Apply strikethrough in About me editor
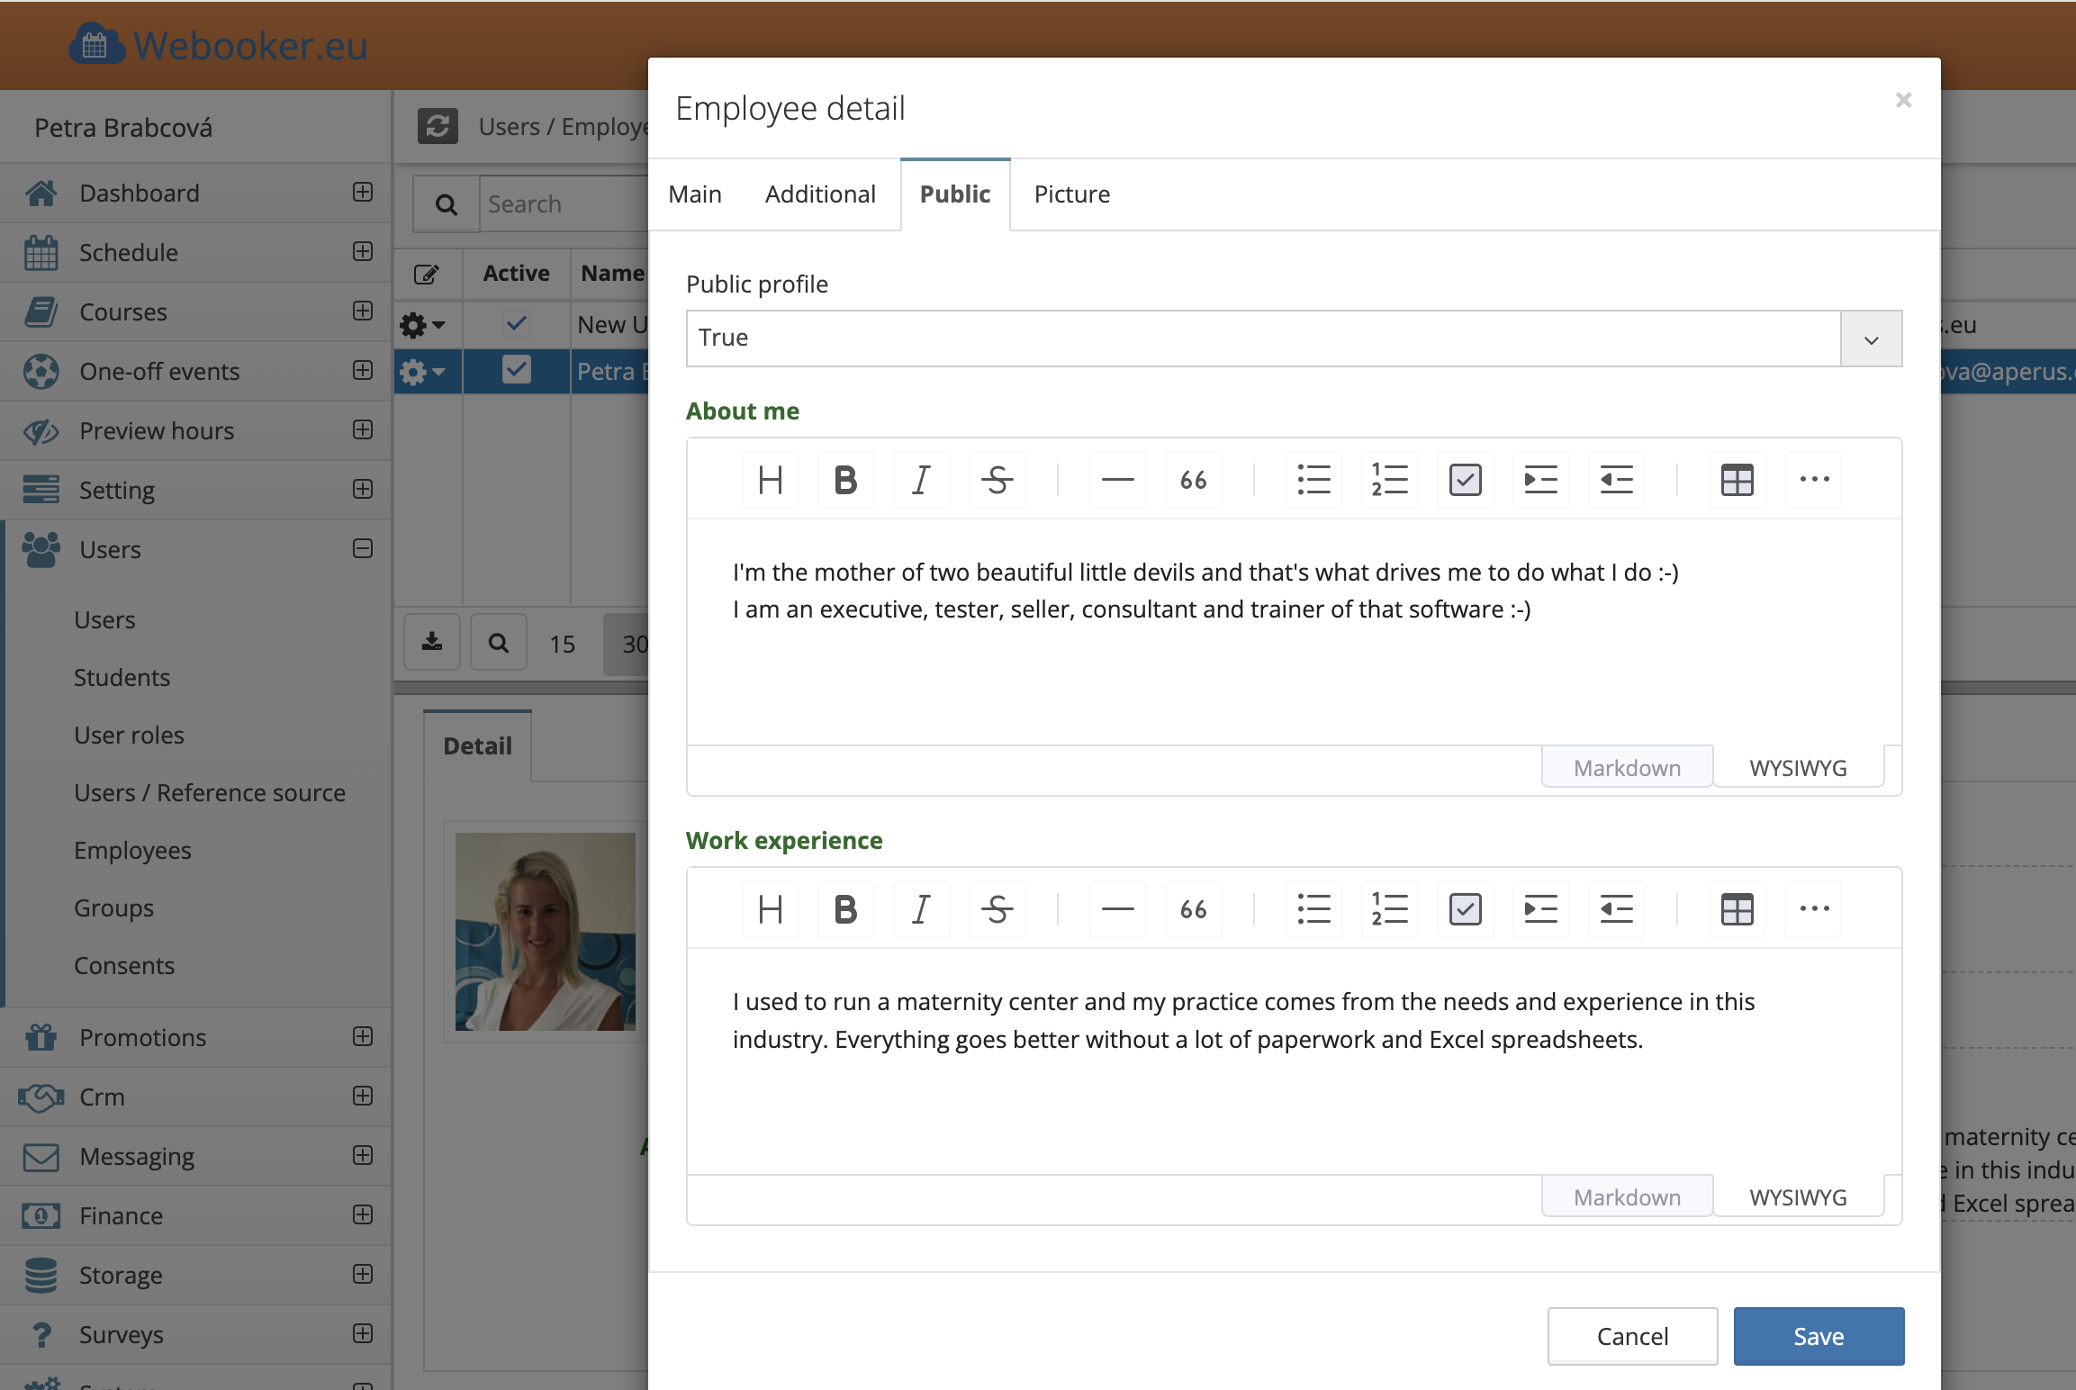 [x=997, y=480]
